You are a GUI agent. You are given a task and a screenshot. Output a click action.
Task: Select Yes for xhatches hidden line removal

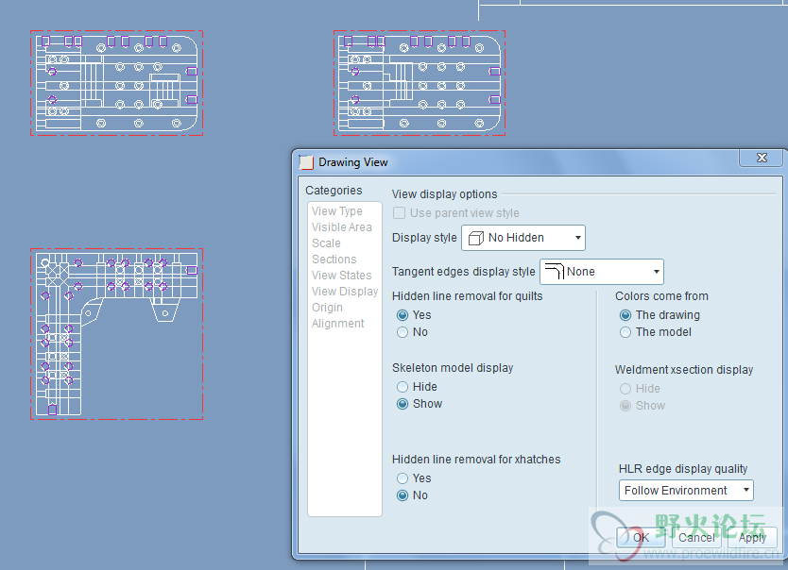[x=403, y=478]
